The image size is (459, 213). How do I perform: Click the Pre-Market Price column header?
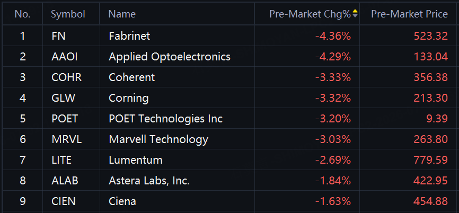(x=409, y=14)
